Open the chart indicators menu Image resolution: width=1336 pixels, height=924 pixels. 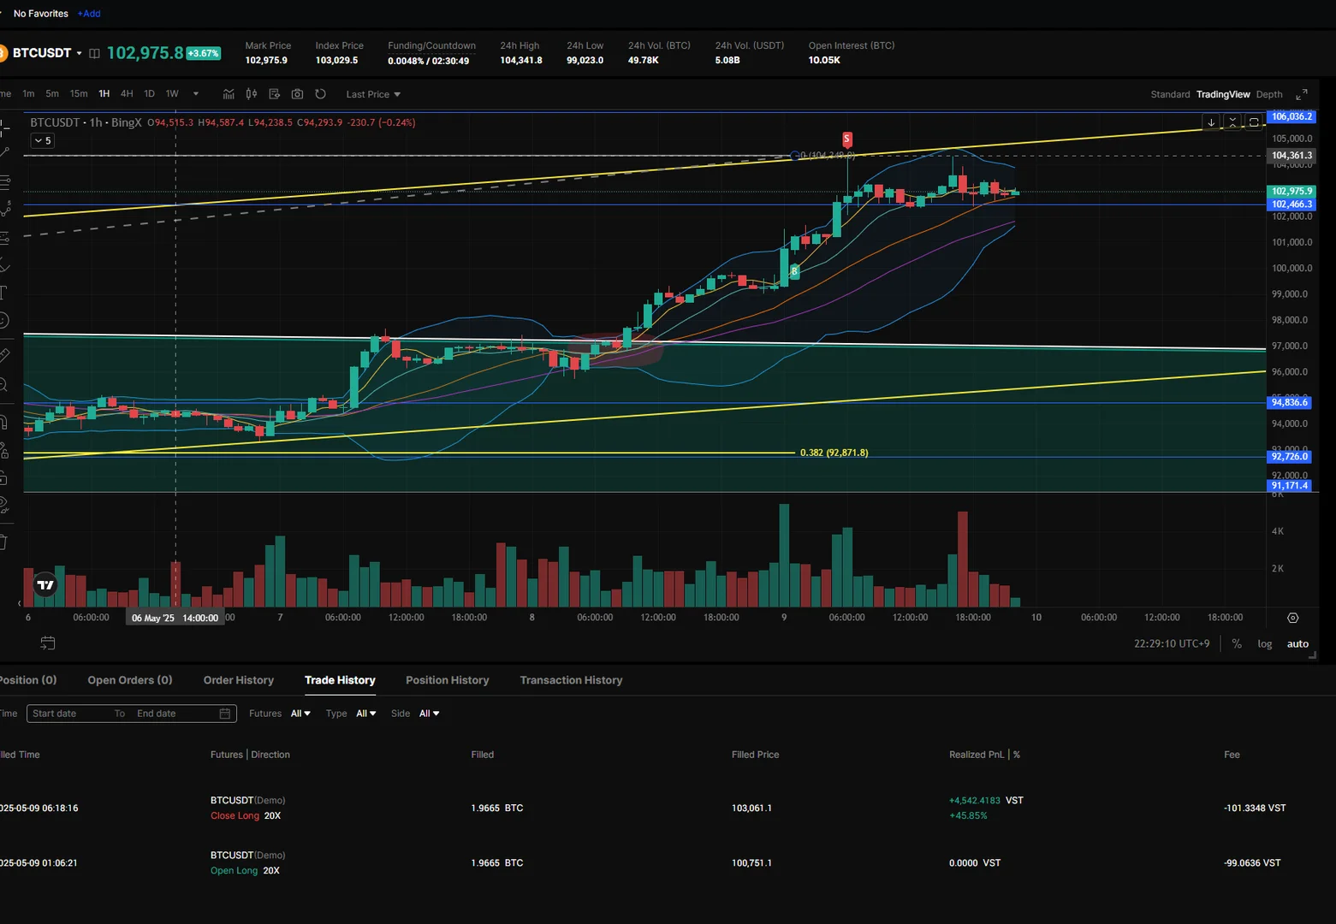[229, 94]
